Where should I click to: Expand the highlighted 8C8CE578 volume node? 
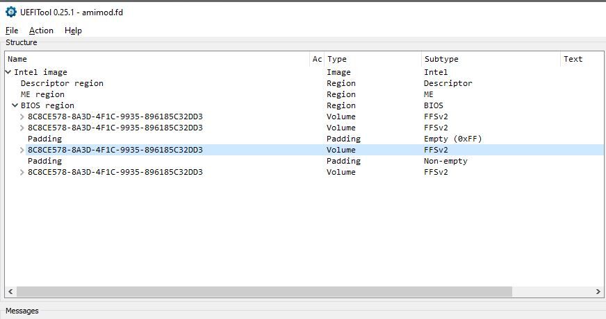point(22,150)
